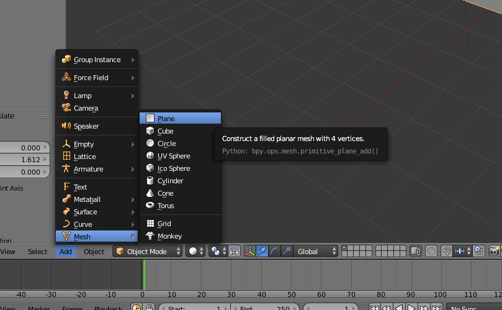Image resolution: width=502 pixels, height=310 pixels.
Task: Expand the Empty submenu
Action: (x=97, y=144)
